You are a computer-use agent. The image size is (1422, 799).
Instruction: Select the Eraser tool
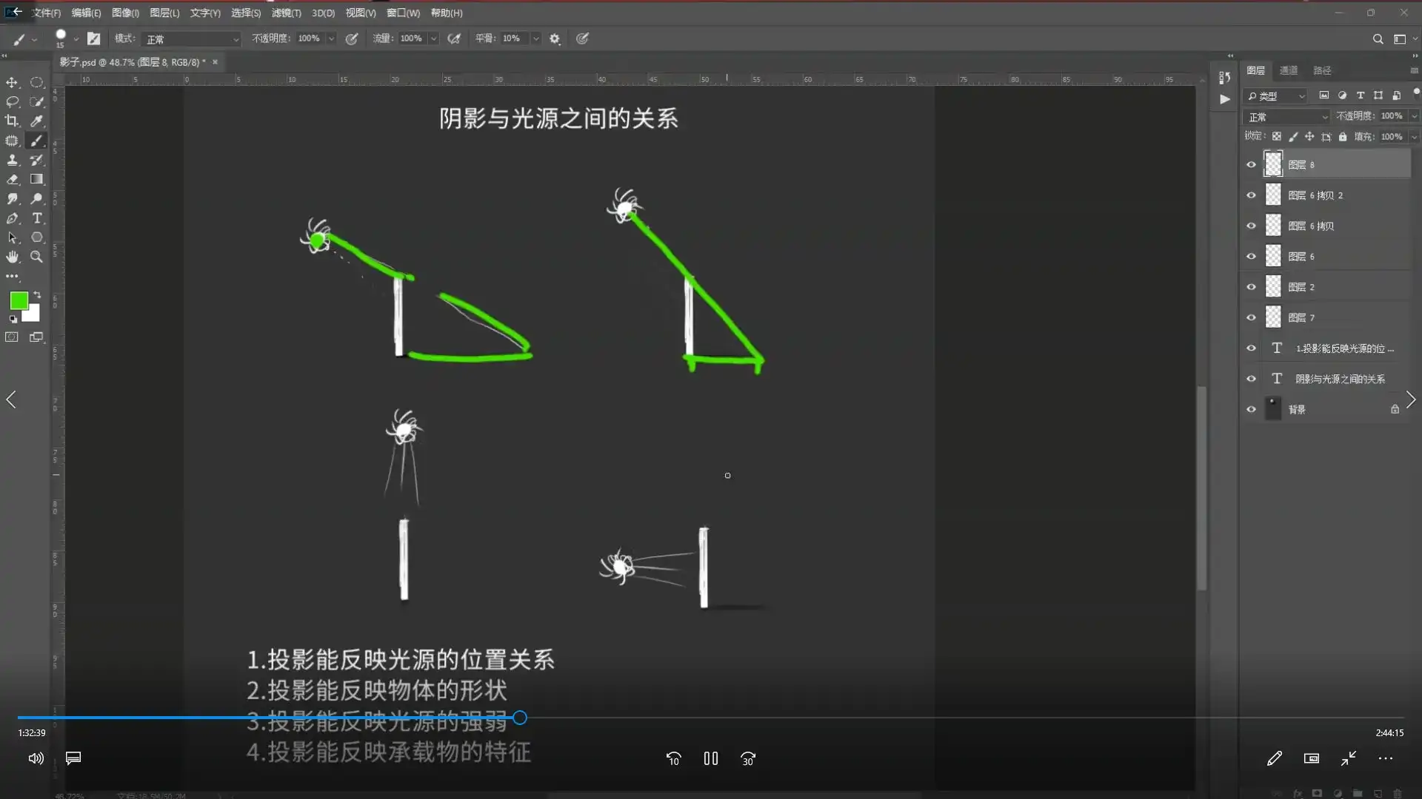(13, 179)
